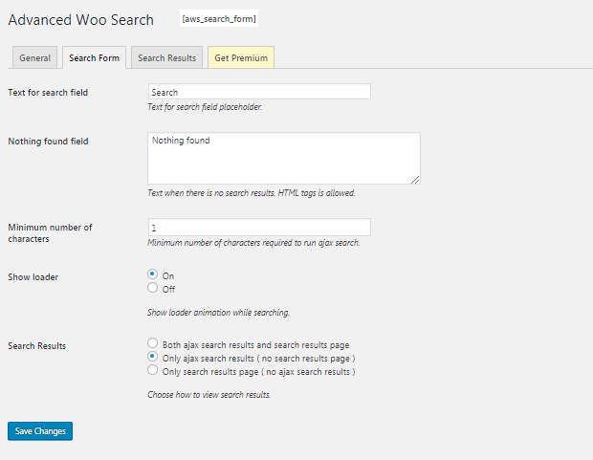
Task: Select the Search Form tab
Action: point(95,57)
